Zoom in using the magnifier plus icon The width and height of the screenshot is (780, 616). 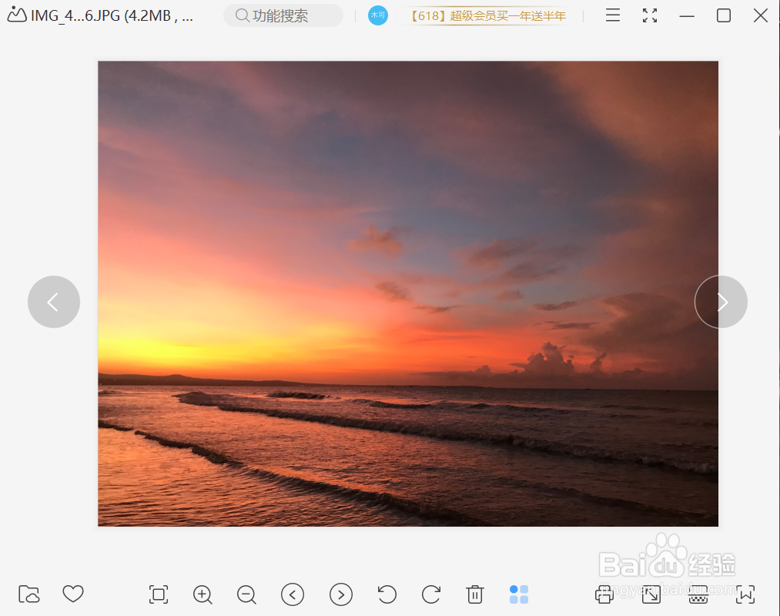(x=203, y=594)
